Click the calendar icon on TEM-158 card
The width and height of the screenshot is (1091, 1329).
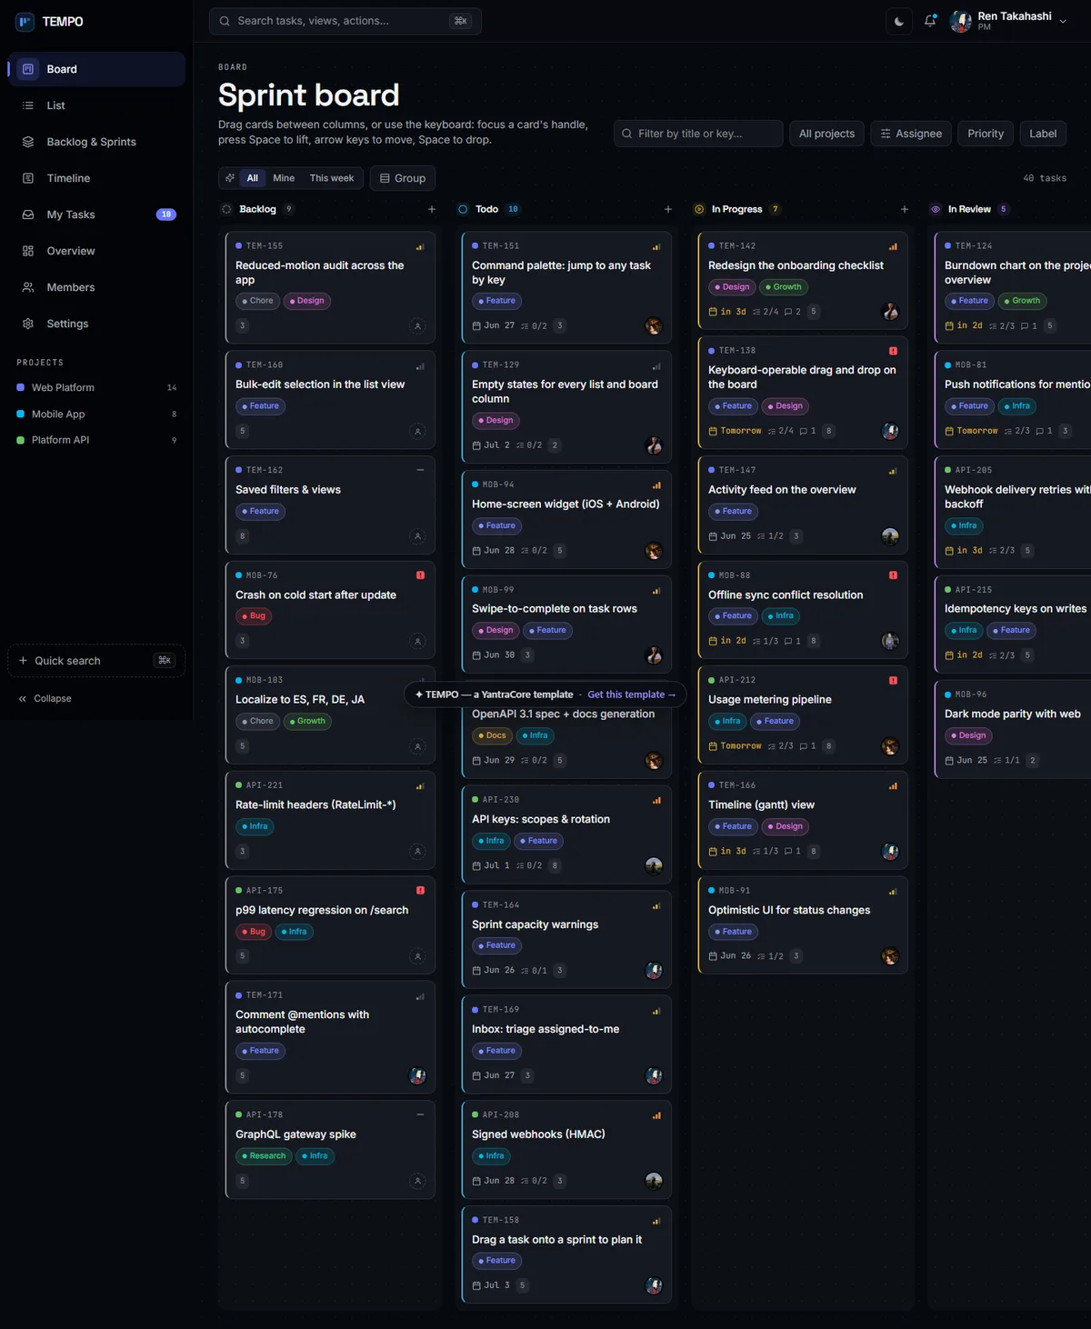coord(476,1285)
